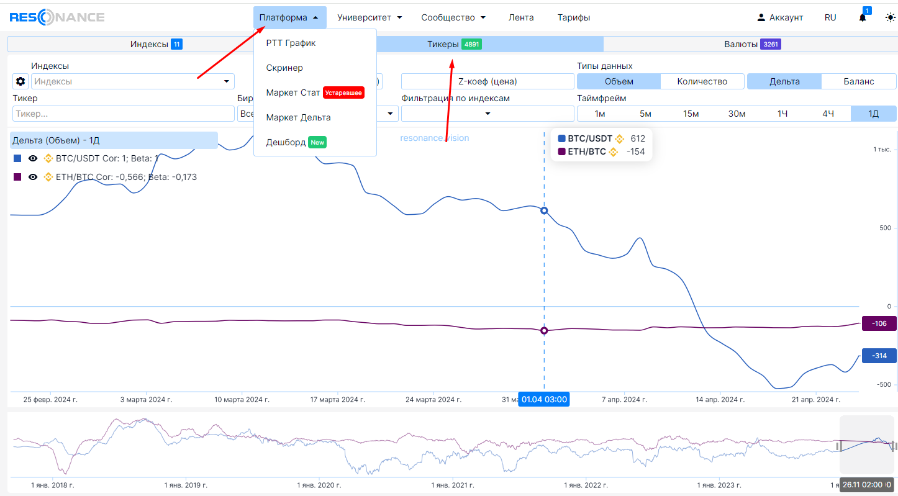Click the -314 price label tag
This screenshot has width=898, height=496.
(x=879, y=356)
